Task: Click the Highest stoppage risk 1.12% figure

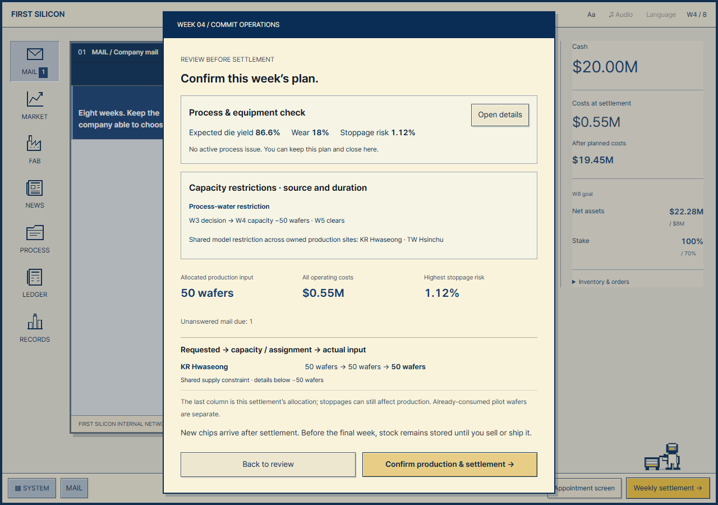Action: 441,293
